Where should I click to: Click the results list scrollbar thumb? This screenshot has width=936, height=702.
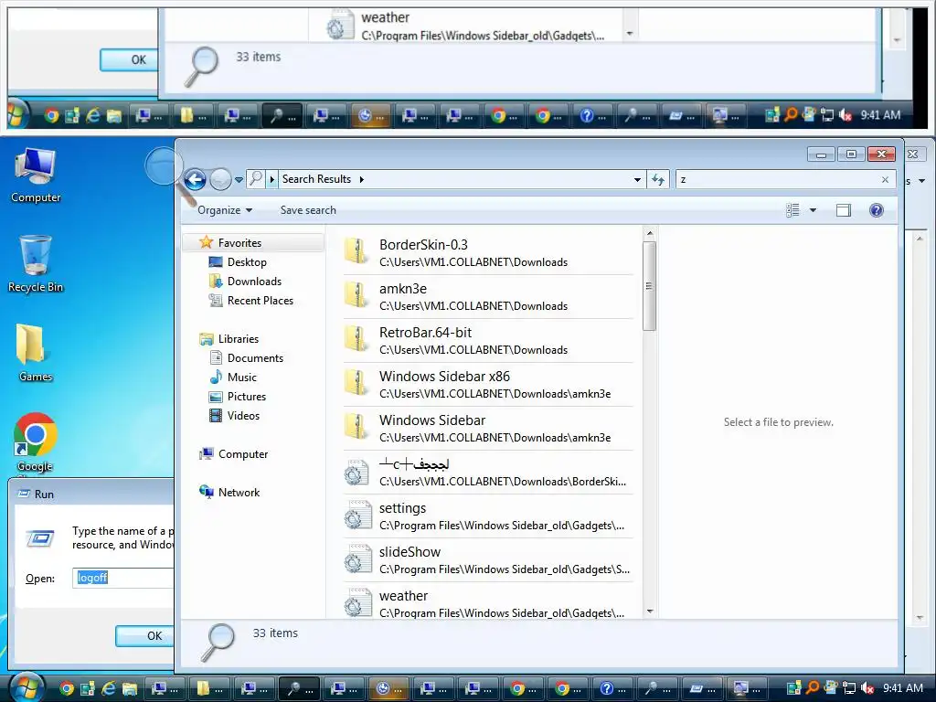[650, 286]
